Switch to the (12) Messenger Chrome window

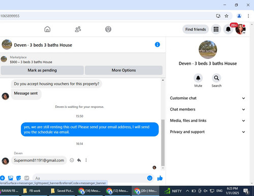(x=118, y=191)
